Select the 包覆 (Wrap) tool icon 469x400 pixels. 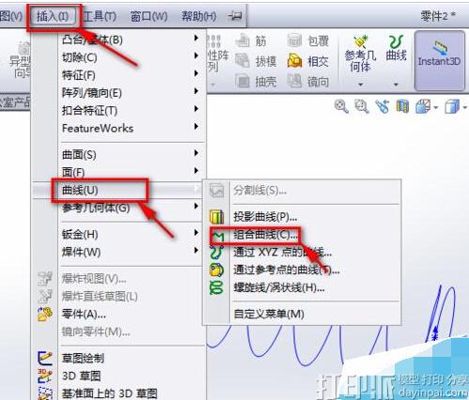[x=294, y=40]
